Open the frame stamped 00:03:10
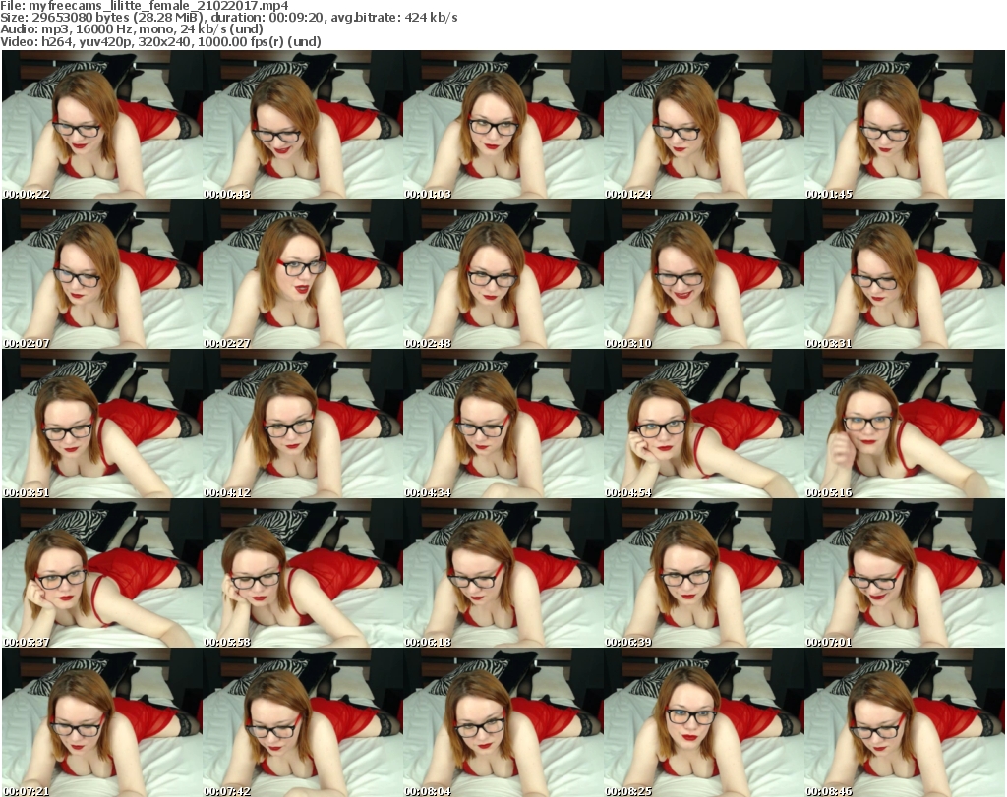Image resolution: width=1007 pixels, height=797 pixels. coord(703,274)
